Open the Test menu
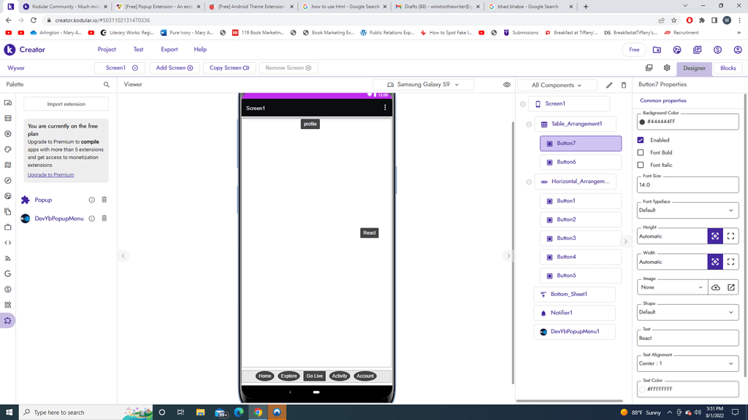The width and height of the screenshot is (748, 420). [138, 50]
